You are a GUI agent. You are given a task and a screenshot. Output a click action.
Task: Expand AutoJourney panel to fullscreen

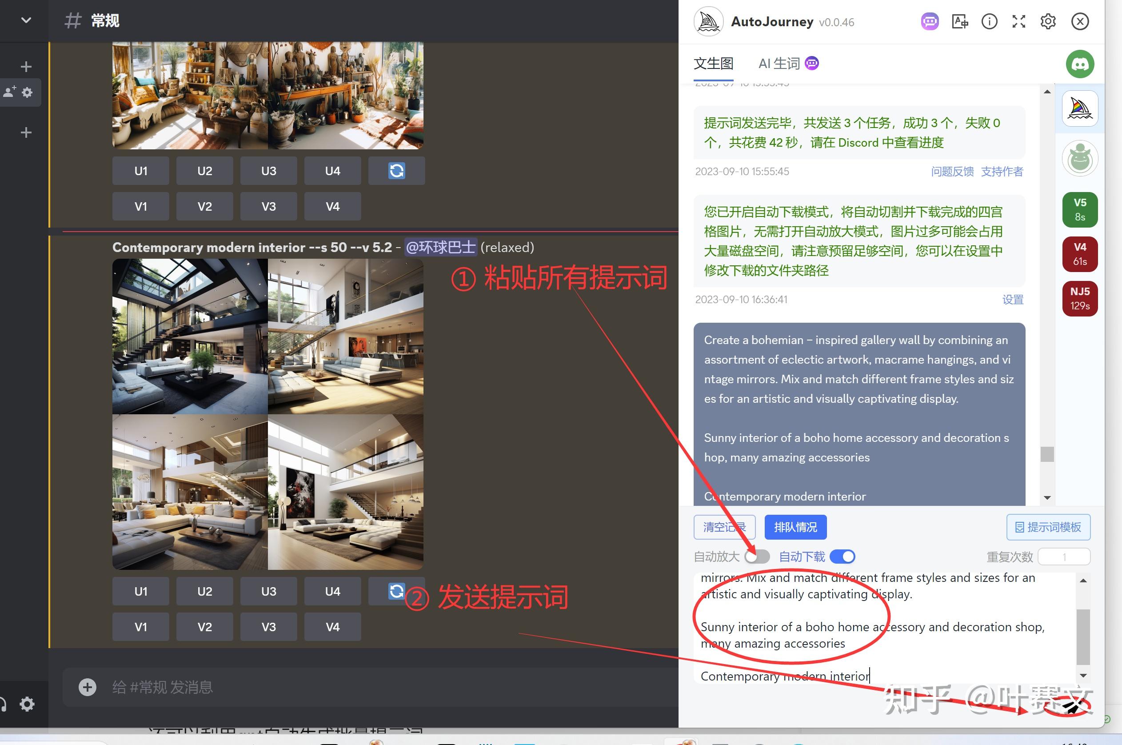point(1018,21)
